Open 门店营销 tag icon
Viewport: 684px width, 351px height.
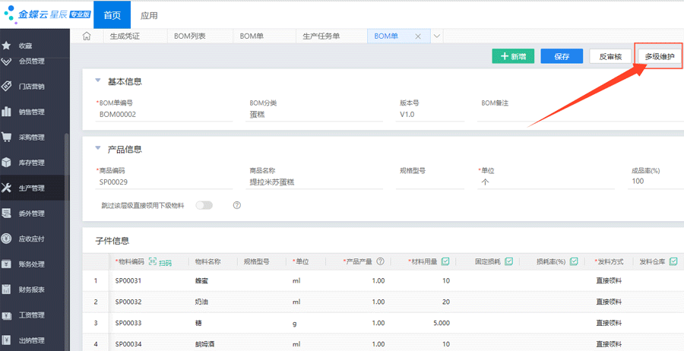click(x=6, y=86)
